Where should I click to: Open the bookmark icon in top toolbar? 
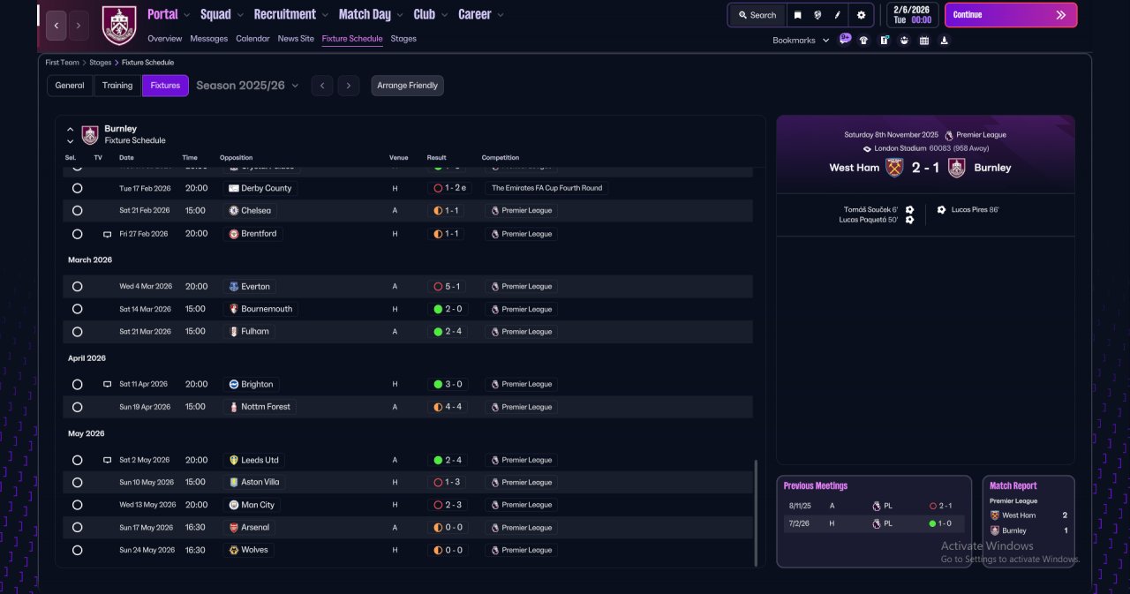pyautogui.click(x=798, y=15)
